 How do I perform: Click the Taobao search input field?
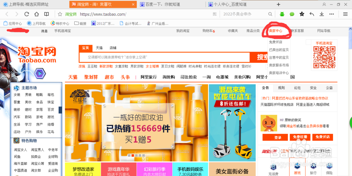(164, 57)
